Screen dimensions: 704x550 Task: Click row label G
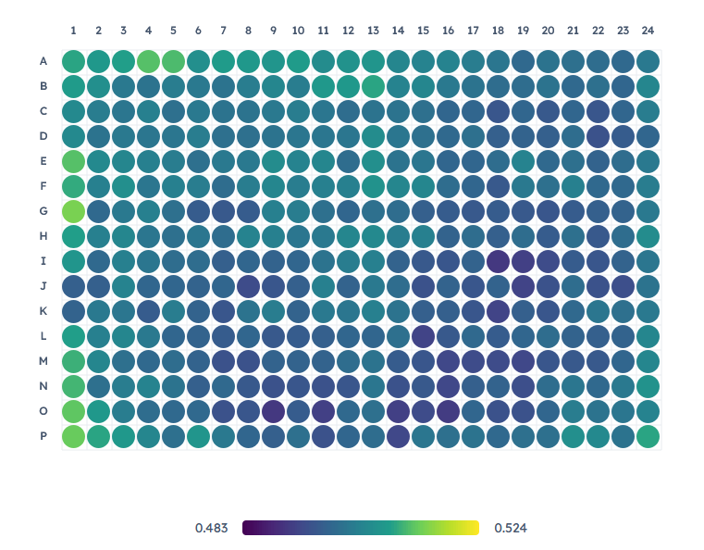[x=43, y=211]
